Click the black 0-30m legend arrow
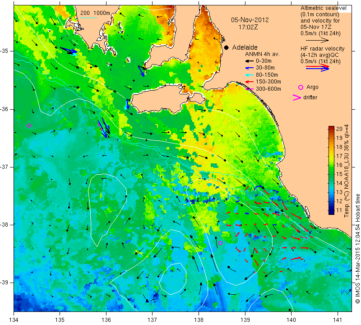This screenshot has width=361, height=325. click(250, 61)
